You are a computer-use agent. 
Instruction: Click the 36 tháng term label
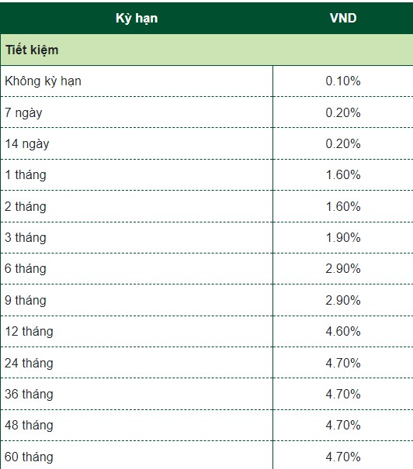pos(29,394)
